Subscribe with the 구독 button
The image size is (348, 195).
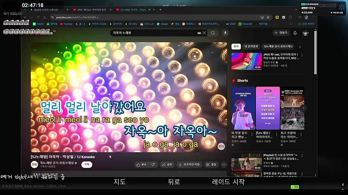(87, 164)
